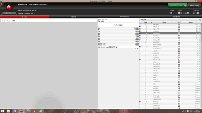The image size is (202, 113).
Task: Click dupong22's flag icon
Action: 179,46
